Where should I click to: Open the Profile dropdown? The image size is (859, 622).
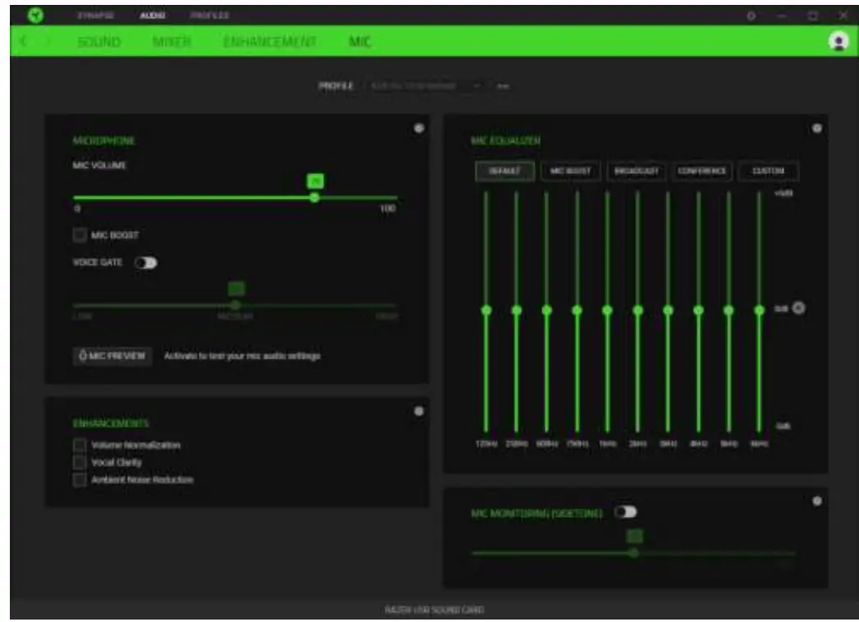tap(426, 86)
